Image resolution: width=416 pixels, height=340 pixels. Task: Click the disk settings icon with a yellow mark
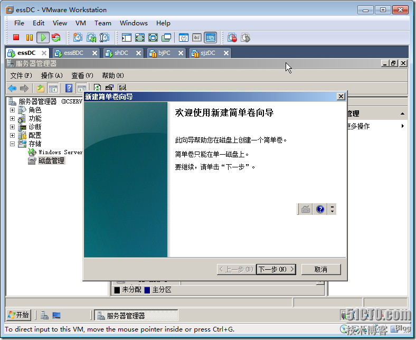(122, 88)
